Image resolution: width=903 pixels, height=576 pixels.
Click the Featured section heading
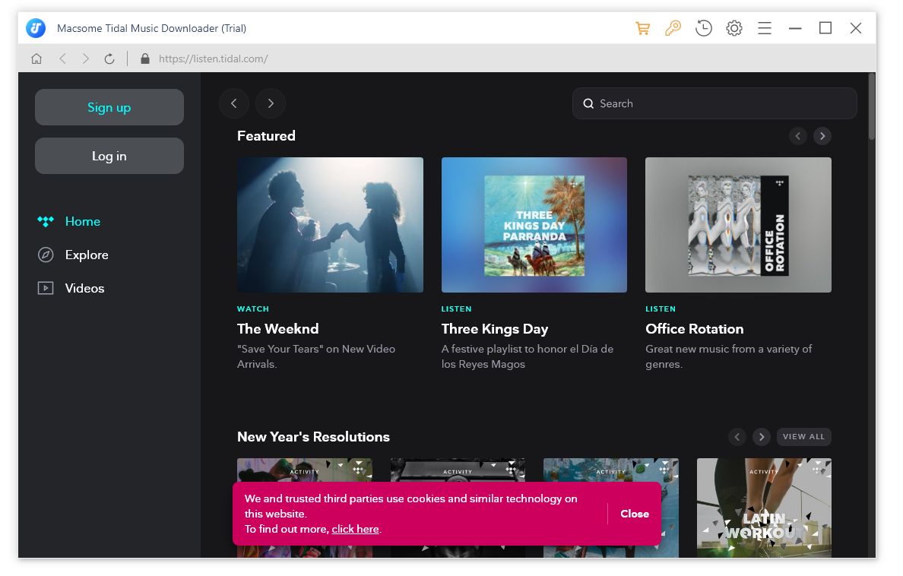click(266, 136)
